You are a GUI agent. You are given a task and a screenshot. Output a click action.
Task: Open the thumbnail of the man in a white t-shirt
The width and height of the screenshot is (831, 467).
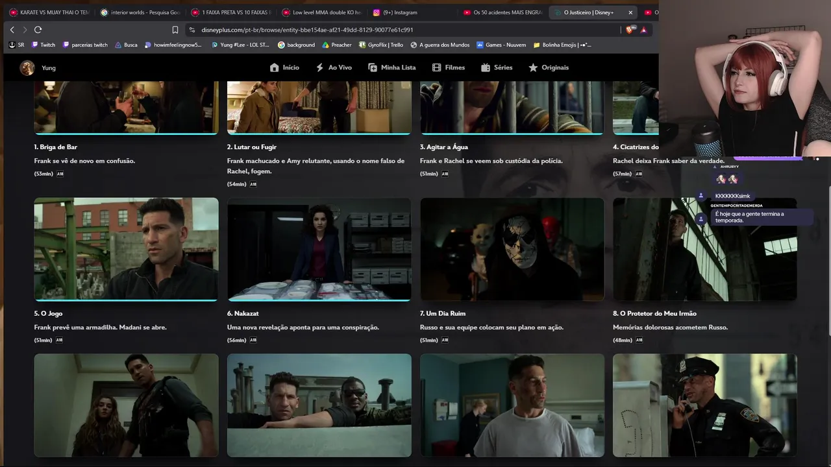click(512, 405)
